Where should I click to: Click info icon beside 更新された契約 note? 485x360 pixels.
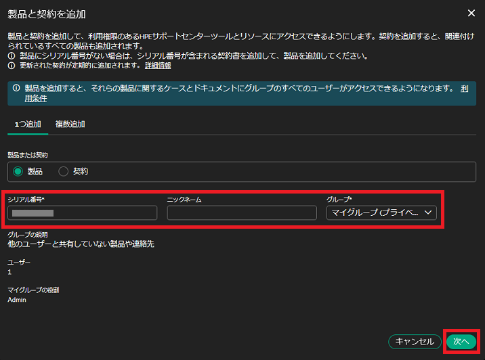coord(11,66)
